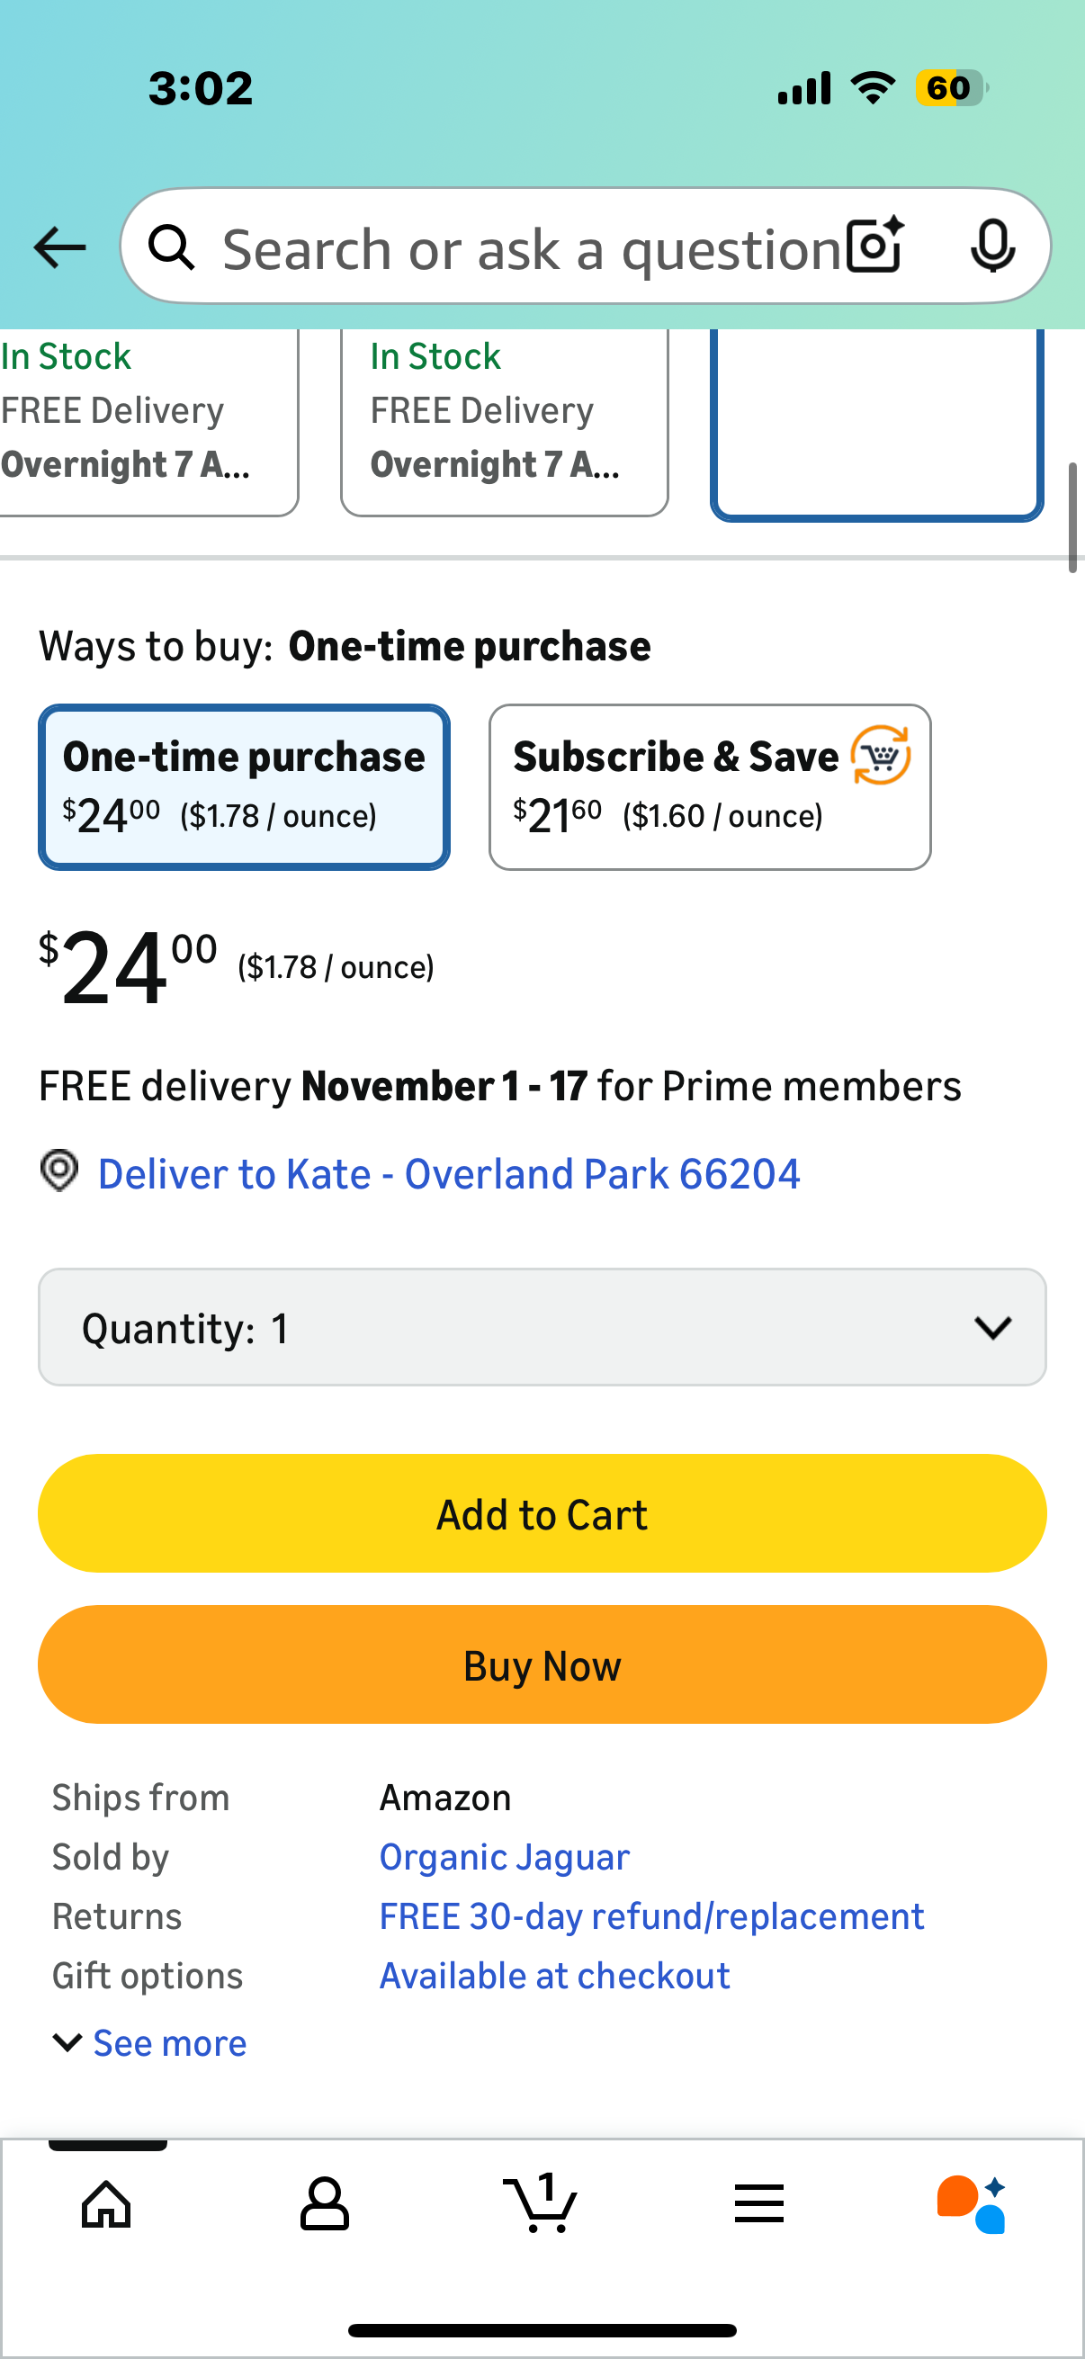
Task: Select Subscribe & Save option
Action: click(x=710, y=786)
